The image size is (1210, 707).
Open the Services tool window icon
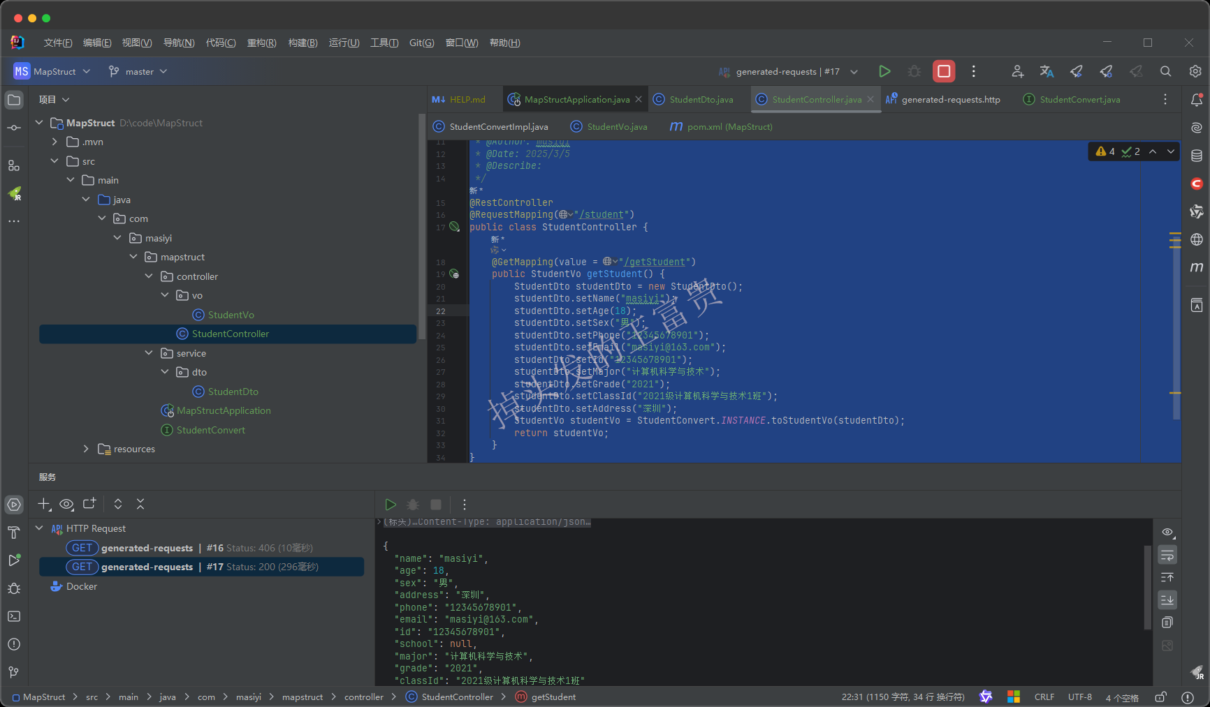click(x=14, y=505)
